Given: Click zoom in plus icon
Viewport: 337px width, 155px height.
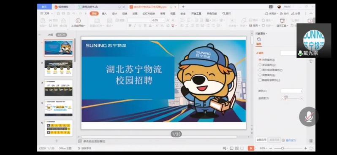Looking at the screenshot, I should [x=306, y=148].
